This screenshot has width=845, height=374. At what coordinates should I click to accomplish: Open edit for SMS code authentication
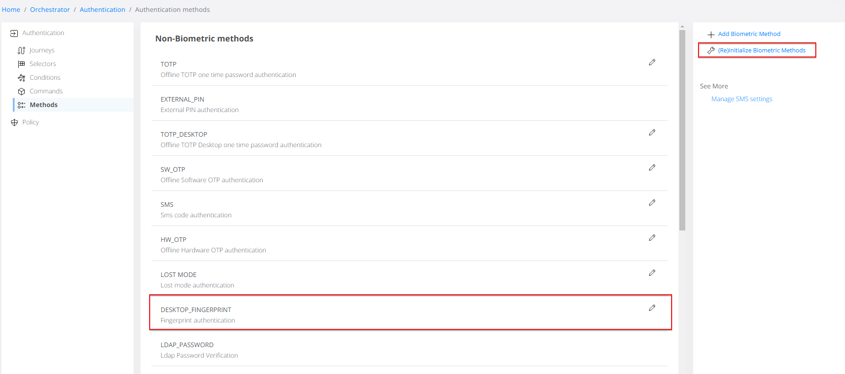coord(652,203)
